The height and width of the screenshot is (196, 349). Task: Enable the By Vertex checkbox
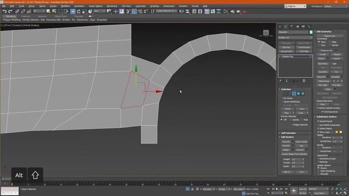282,98
